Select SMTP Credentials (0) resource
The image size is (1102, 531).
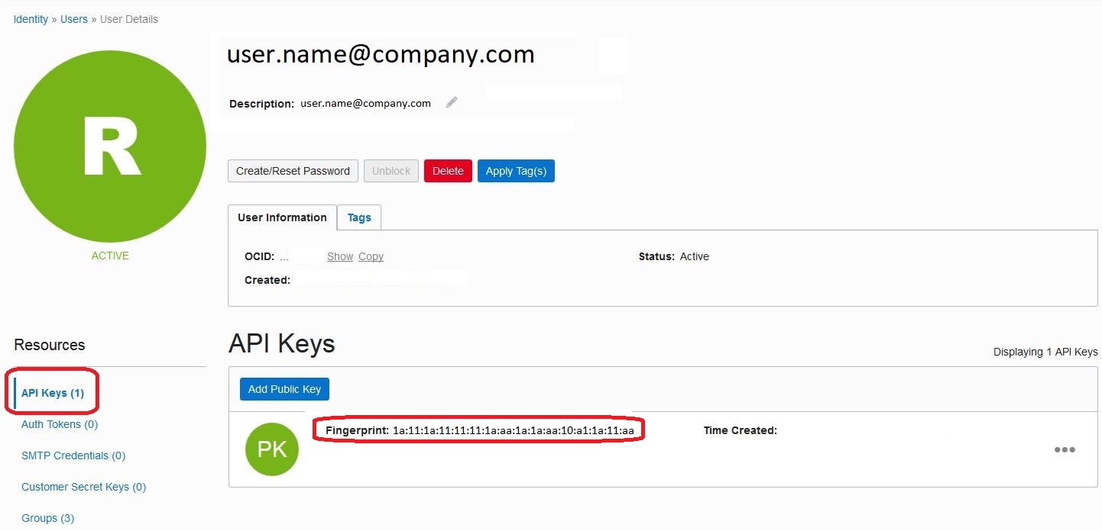[73, 455]
